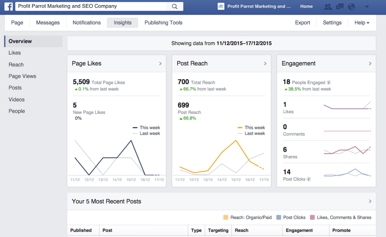Switch to the Publishing Tools tab

pos(163,23)
